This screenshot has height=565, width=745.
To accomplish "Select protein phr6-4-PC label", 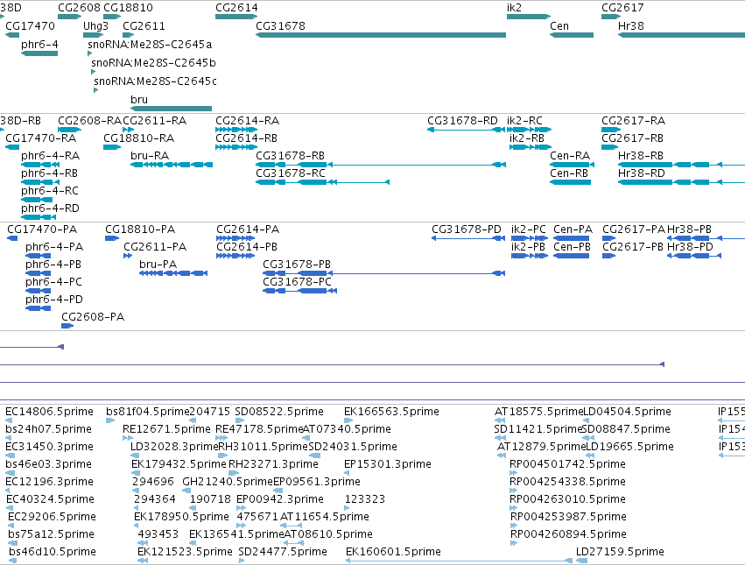I will pyautogui.click(x=53, y=282).
